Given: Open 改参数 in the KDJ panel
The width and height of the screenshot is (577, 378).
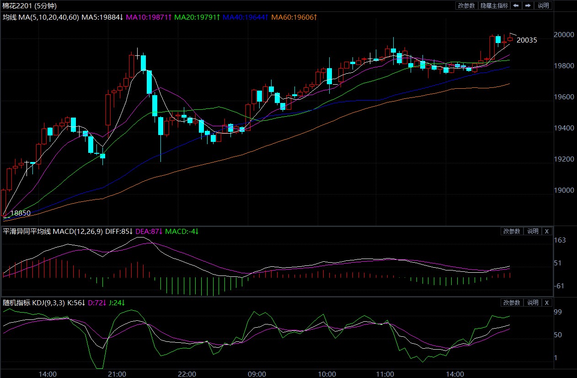Looking at the screenshot, I should coord(512,302).
